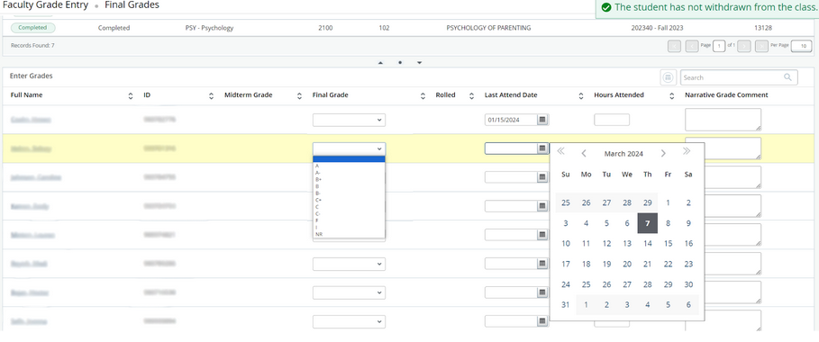
Task: Pick March 20 in the calendar
Action: pyautogui.click(x=627, y=265)
